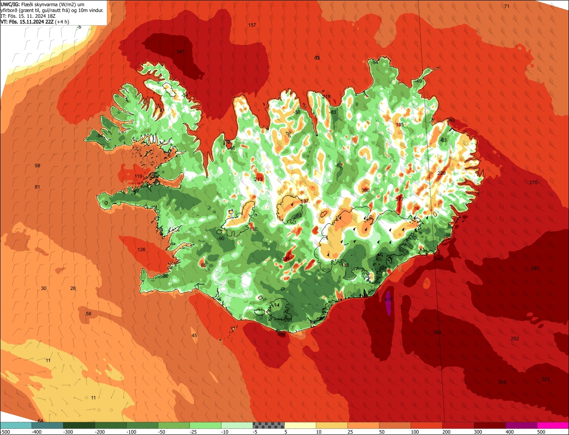
Task: Click the 28 value in the western ocean
Action: pyautogui.click(x=73, y=288)
